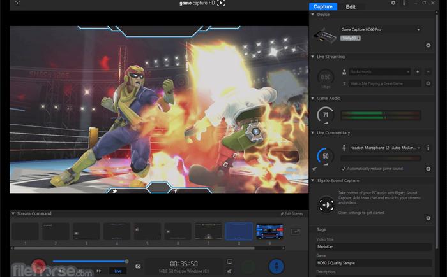
Task: Toggle Automatically reduce game sound checkbox
Action: click(344, 169)
